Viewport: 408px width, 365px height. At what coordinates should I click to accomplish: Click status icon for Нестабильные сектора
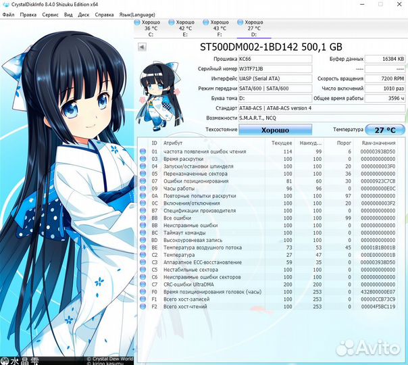(x=143, y=270)
